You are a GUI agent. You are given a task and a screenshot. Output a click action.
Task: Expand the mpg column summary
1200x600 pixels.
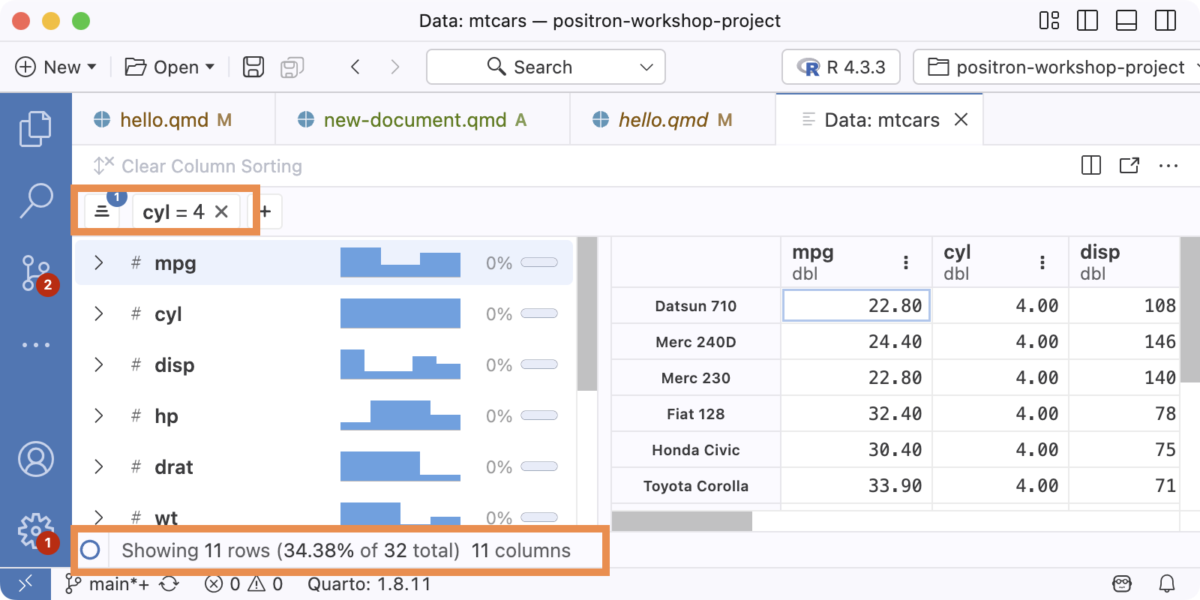click(x=98, y=262)
